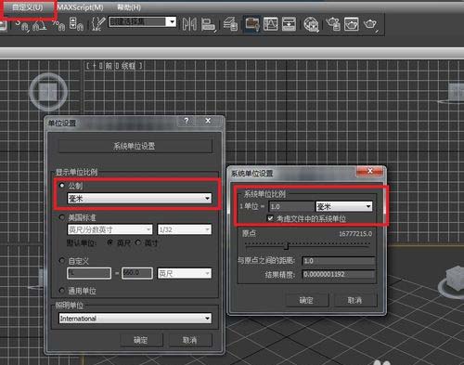Click the Mirror tool icon
Image resolution: width=464 pixels, height=365 pixels.
coord(189,24)
